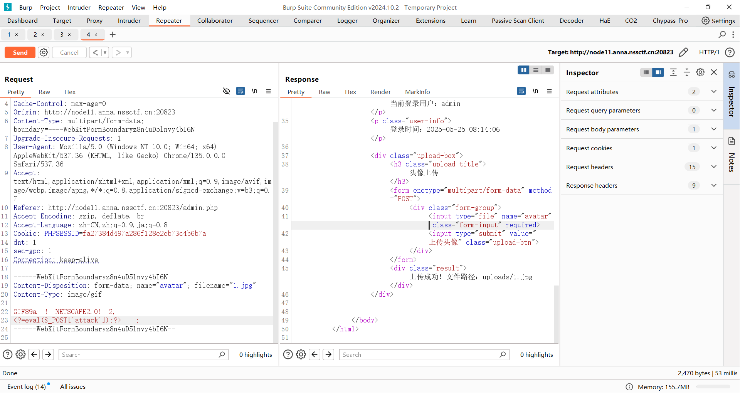This screenshot has height=393, width=740.
Task: Toggle word wrap in Response viewer
Action: click(521, 91)
